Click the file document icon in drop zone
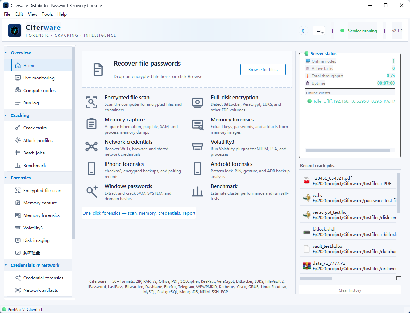Screen dimensions: 410x313 pyautogui.click(x=98, y=70)
